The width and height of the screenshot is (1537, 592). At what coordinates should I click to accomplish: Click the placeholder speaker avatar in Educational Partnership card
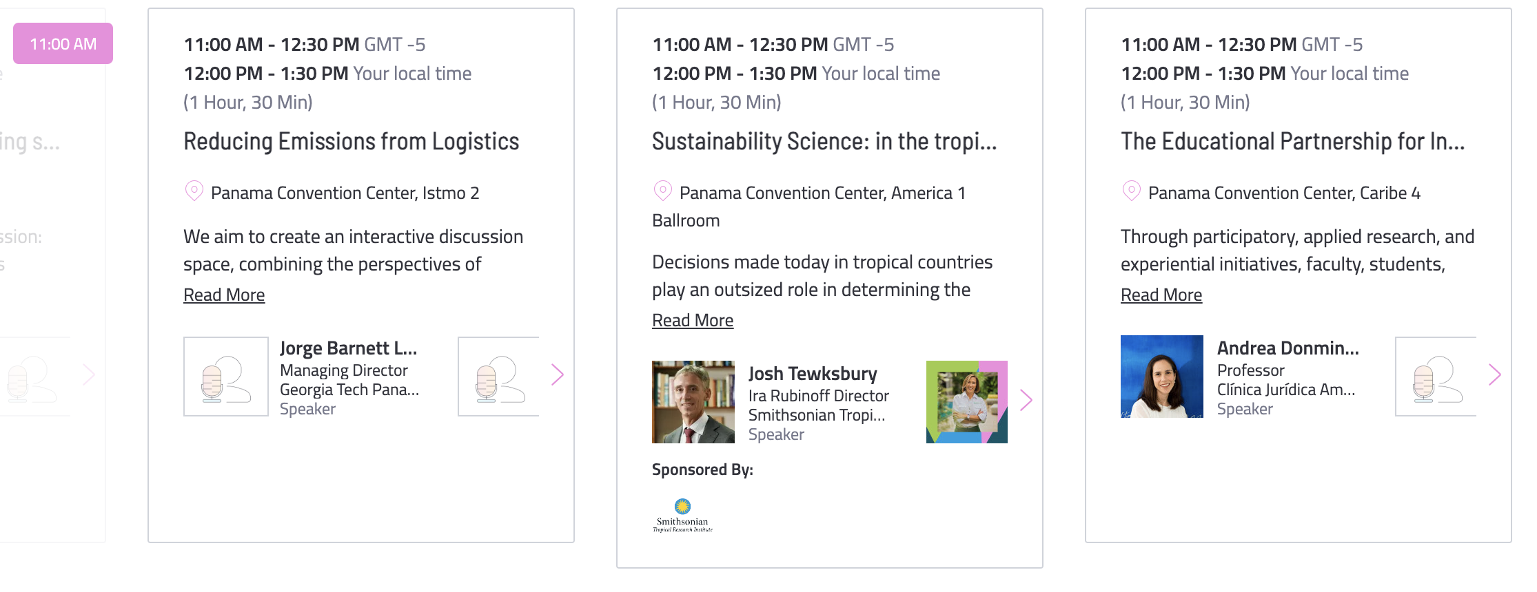(x=1436, y=377)
